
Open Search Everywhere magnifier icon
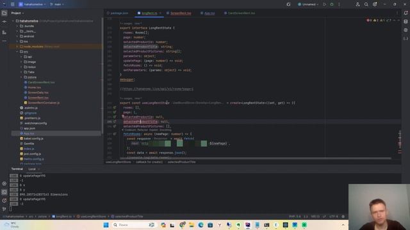(x=366, y=4)
